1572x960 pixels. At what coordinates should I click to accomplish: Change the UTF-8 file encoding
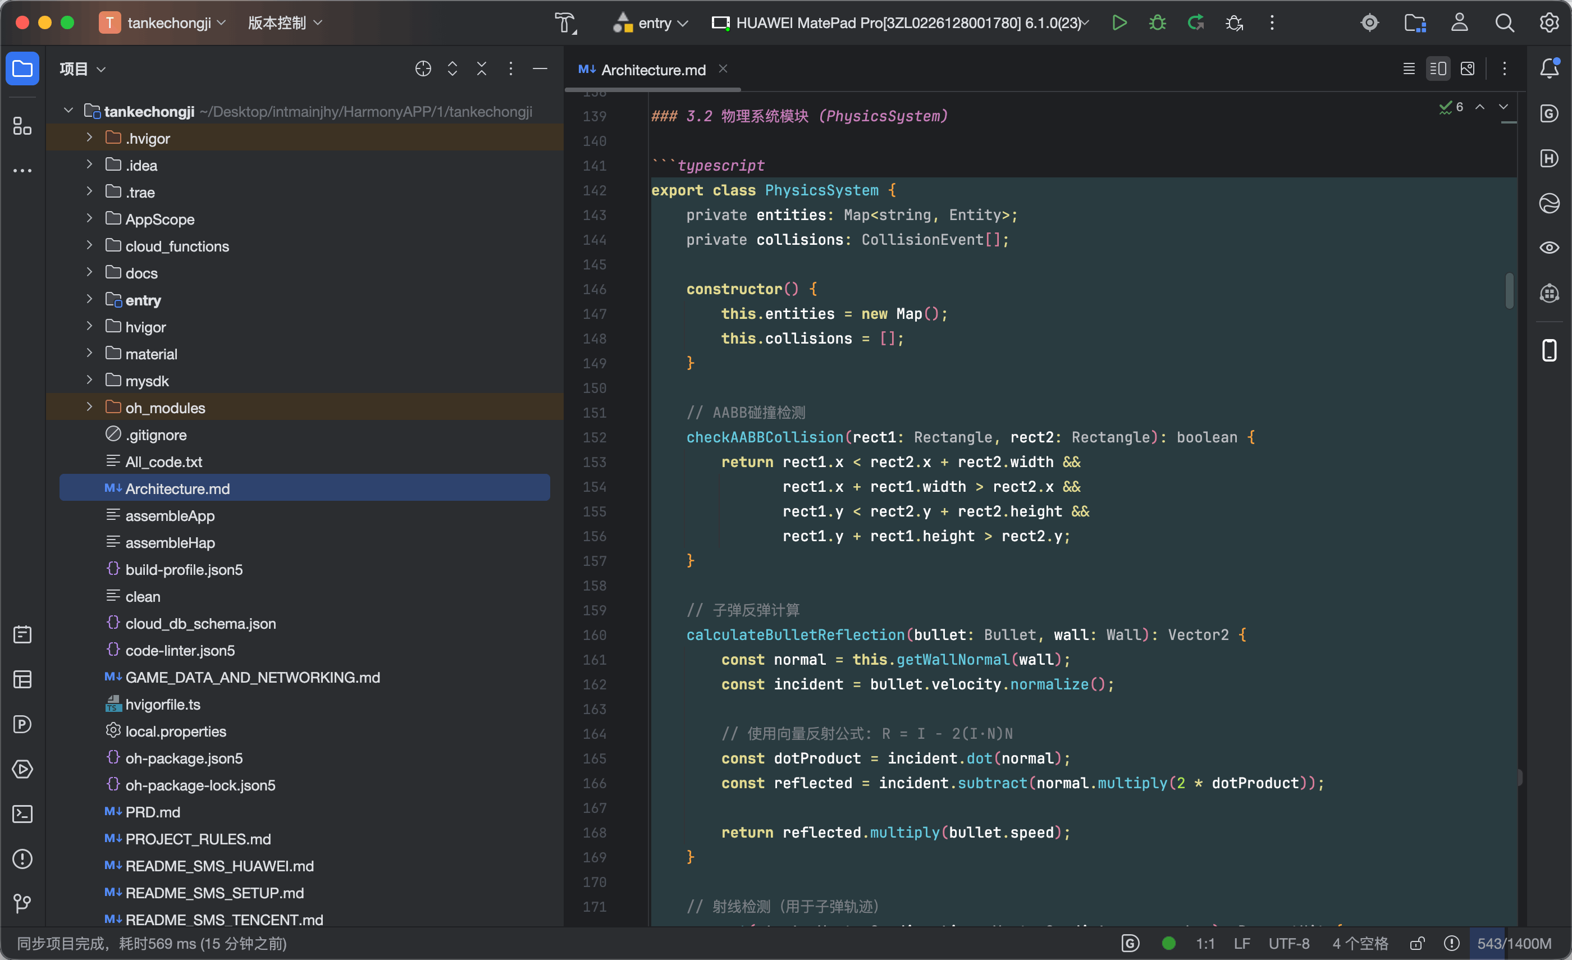[x=1288, y=943]
